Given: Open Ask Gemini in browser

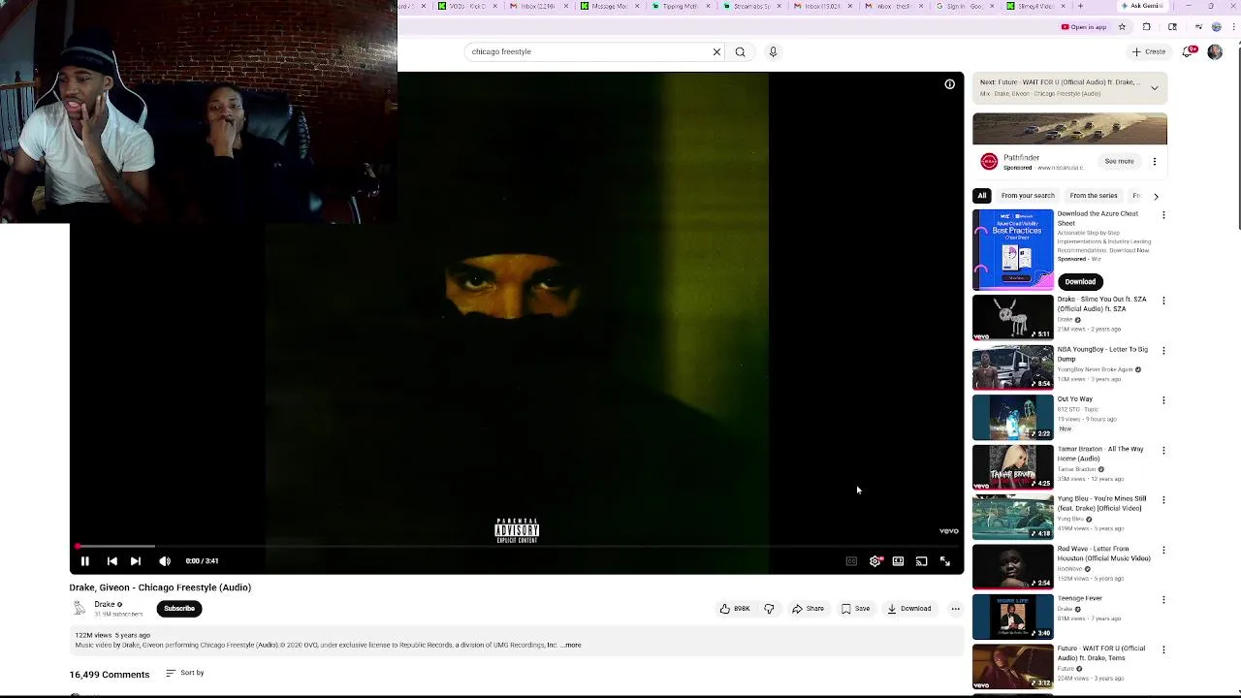Looking at the screenshot, I should point(1142,6).
